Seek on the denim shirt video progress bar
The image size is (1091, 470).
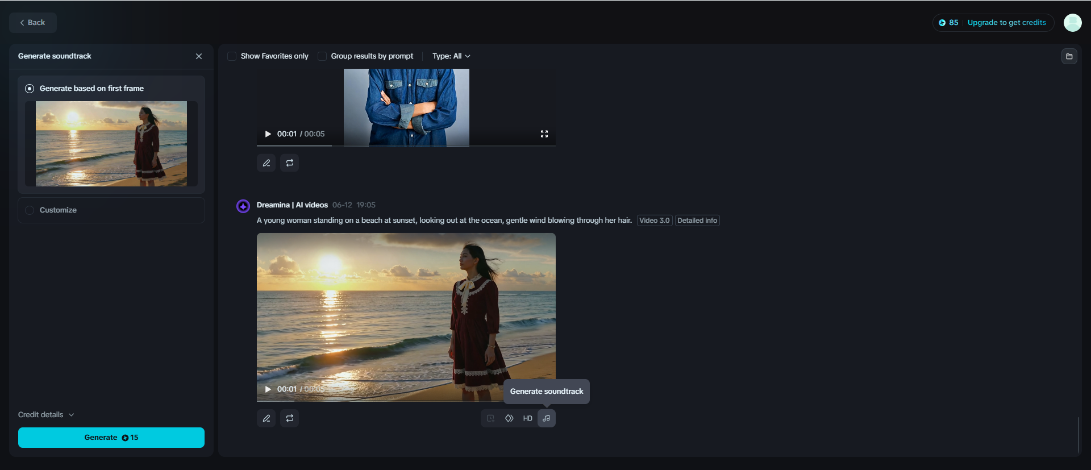click(x=406, y=145)
